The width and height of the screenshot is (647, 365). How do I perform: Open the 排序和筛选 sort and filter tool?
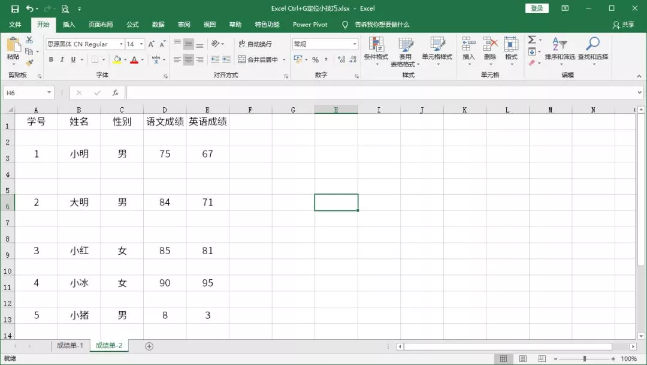pyautogui.click(x=560, y=49)
